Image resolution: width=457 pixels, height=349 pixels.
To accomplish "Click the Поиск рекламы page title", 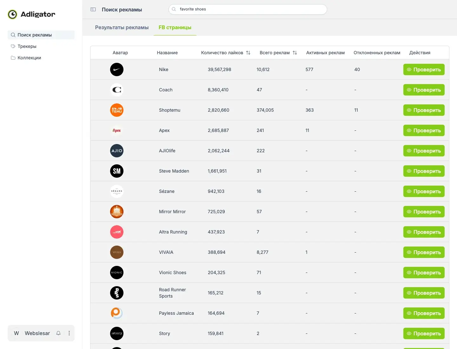I will [x=122, y=10].
